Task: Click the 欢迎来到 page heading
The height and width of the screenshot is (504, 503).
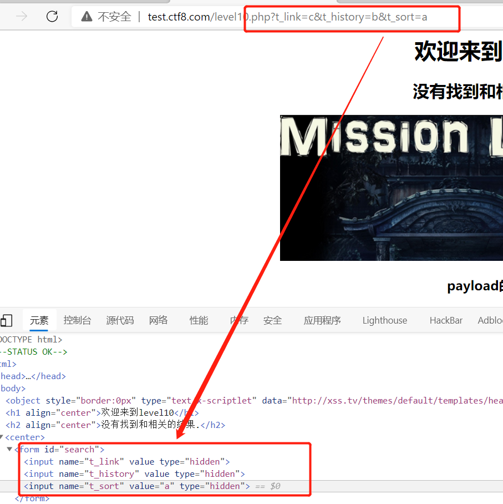Action: point(458,52)
